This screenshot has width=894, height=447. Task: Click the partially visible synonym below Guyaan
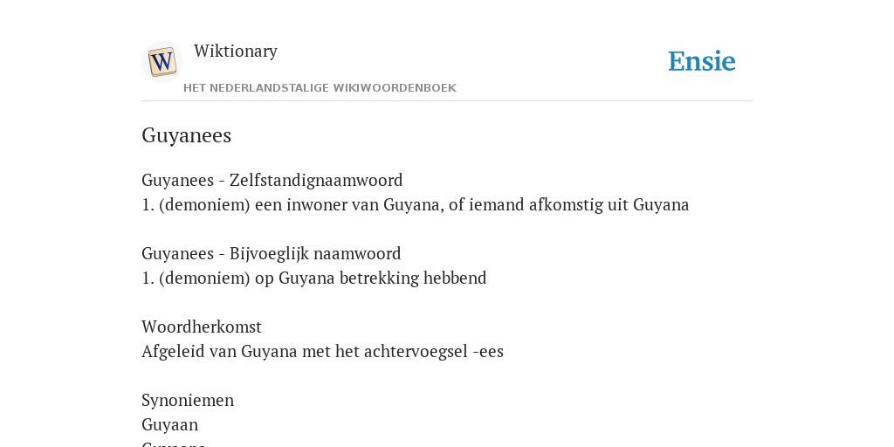[x=174, y=443]
